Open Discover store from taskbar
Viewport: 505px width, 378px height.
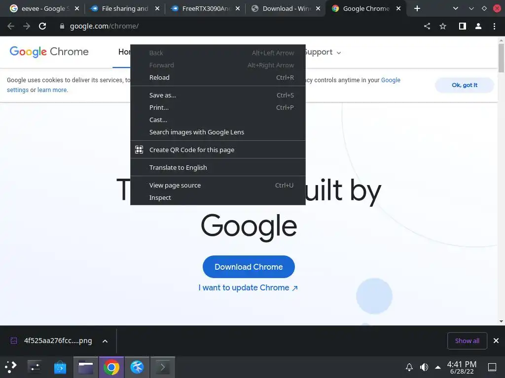[60, 367]
